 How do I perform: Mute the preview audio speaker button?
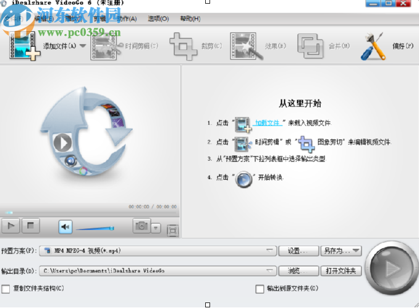tap(66, 227)
